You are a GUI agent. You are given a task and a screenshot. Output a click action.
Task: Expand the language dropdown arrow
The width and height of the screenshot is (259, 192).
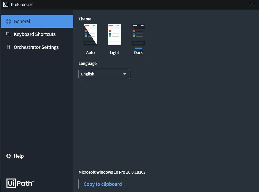pos(125,74)
